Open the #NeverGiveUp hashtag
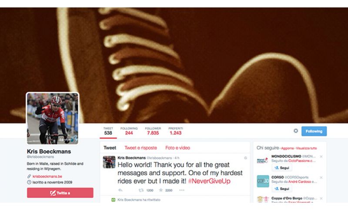This screenshot has width=348, height=211. pos(209,181)
